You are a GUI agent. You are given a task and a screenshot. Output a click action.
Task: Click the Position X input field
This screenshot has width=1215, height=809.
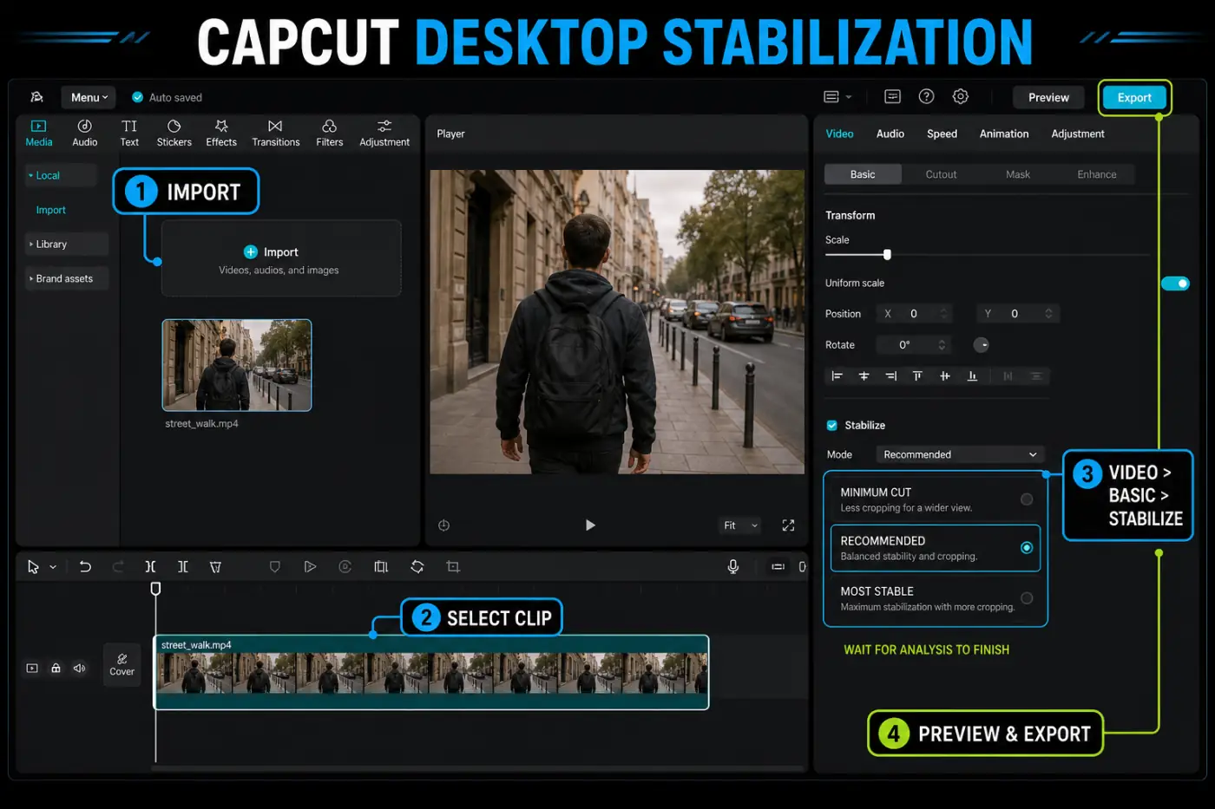click(x=914, y=314)
